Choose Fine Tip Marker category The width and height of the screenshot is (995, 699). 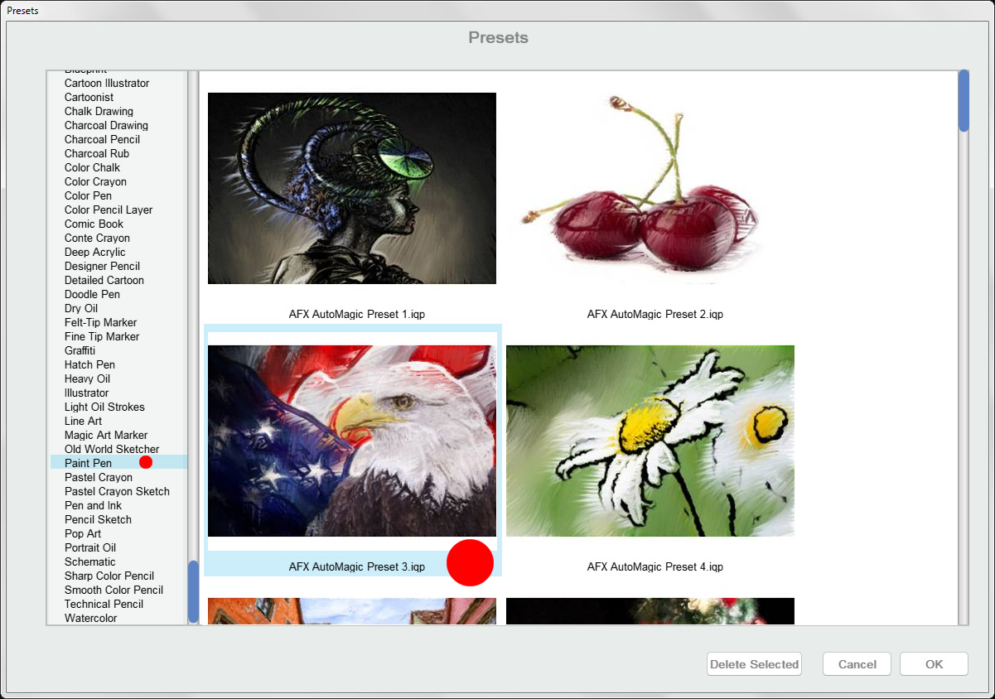(x=102, y=336)
